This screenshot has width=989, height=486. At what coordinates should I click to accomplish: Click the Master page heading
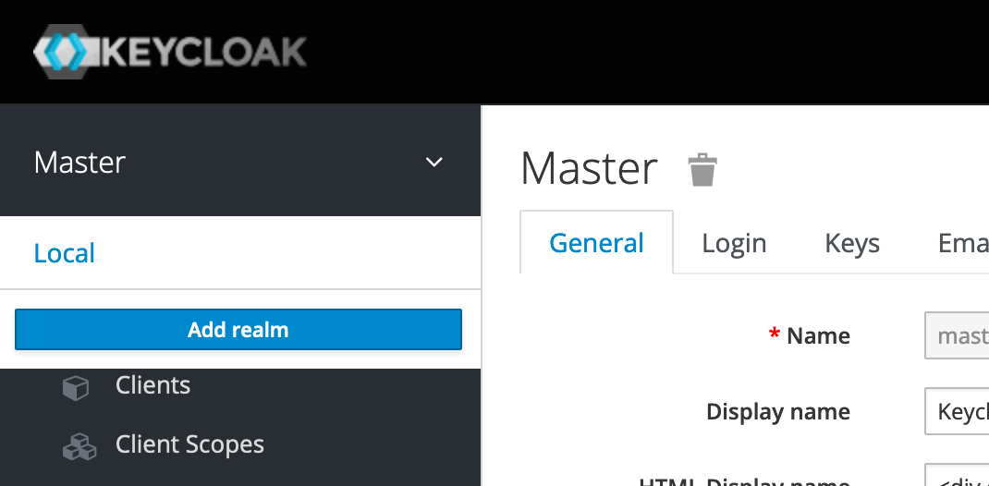click(589, 168)
